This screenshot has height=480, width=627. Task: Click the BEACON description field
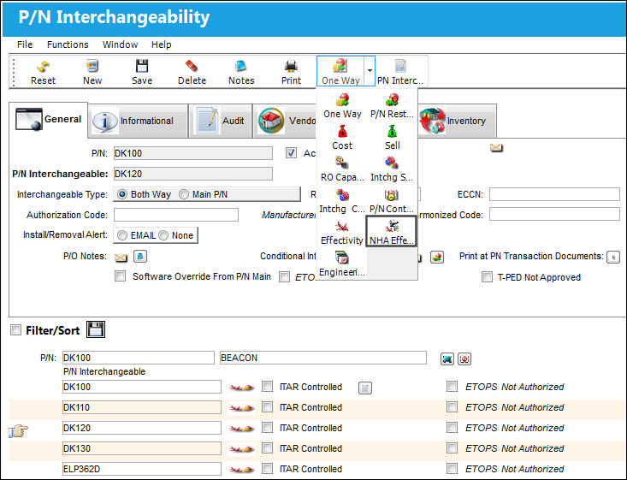pos(323,358)
